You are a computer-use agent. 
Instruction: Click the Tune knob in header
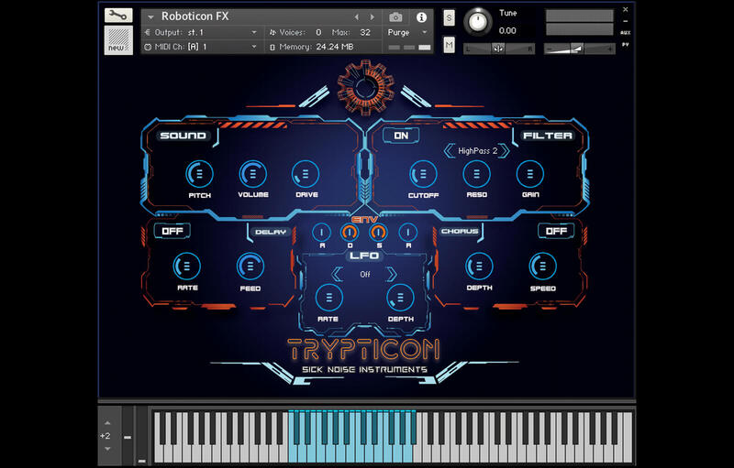pyautogui.click(x=477, y=21)
